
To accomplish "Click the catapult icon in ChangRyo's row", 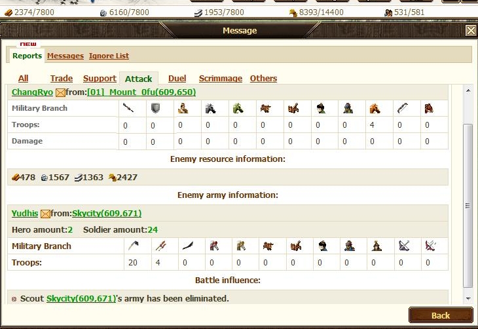I will [x=293, y=108].
